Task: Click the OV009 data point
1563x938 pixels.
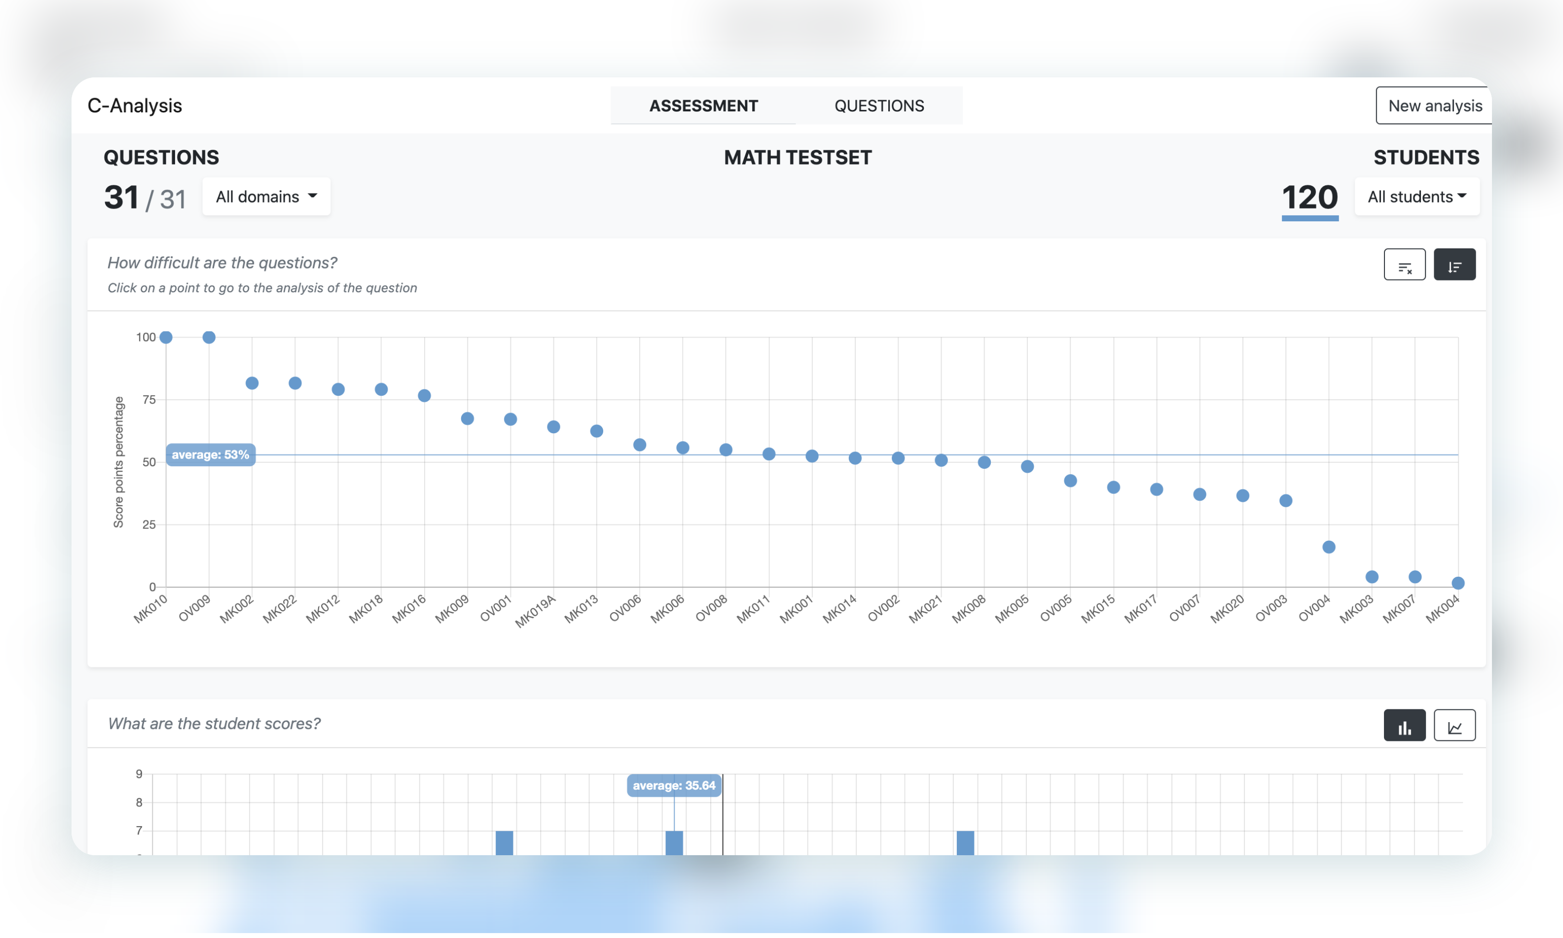Action: pos(209,338)
